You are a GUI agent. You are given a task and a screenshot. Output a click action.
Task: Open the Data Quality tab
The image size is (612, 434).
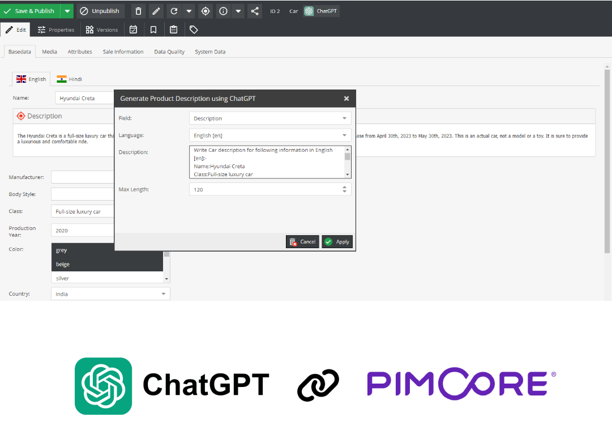pos(169,52)
